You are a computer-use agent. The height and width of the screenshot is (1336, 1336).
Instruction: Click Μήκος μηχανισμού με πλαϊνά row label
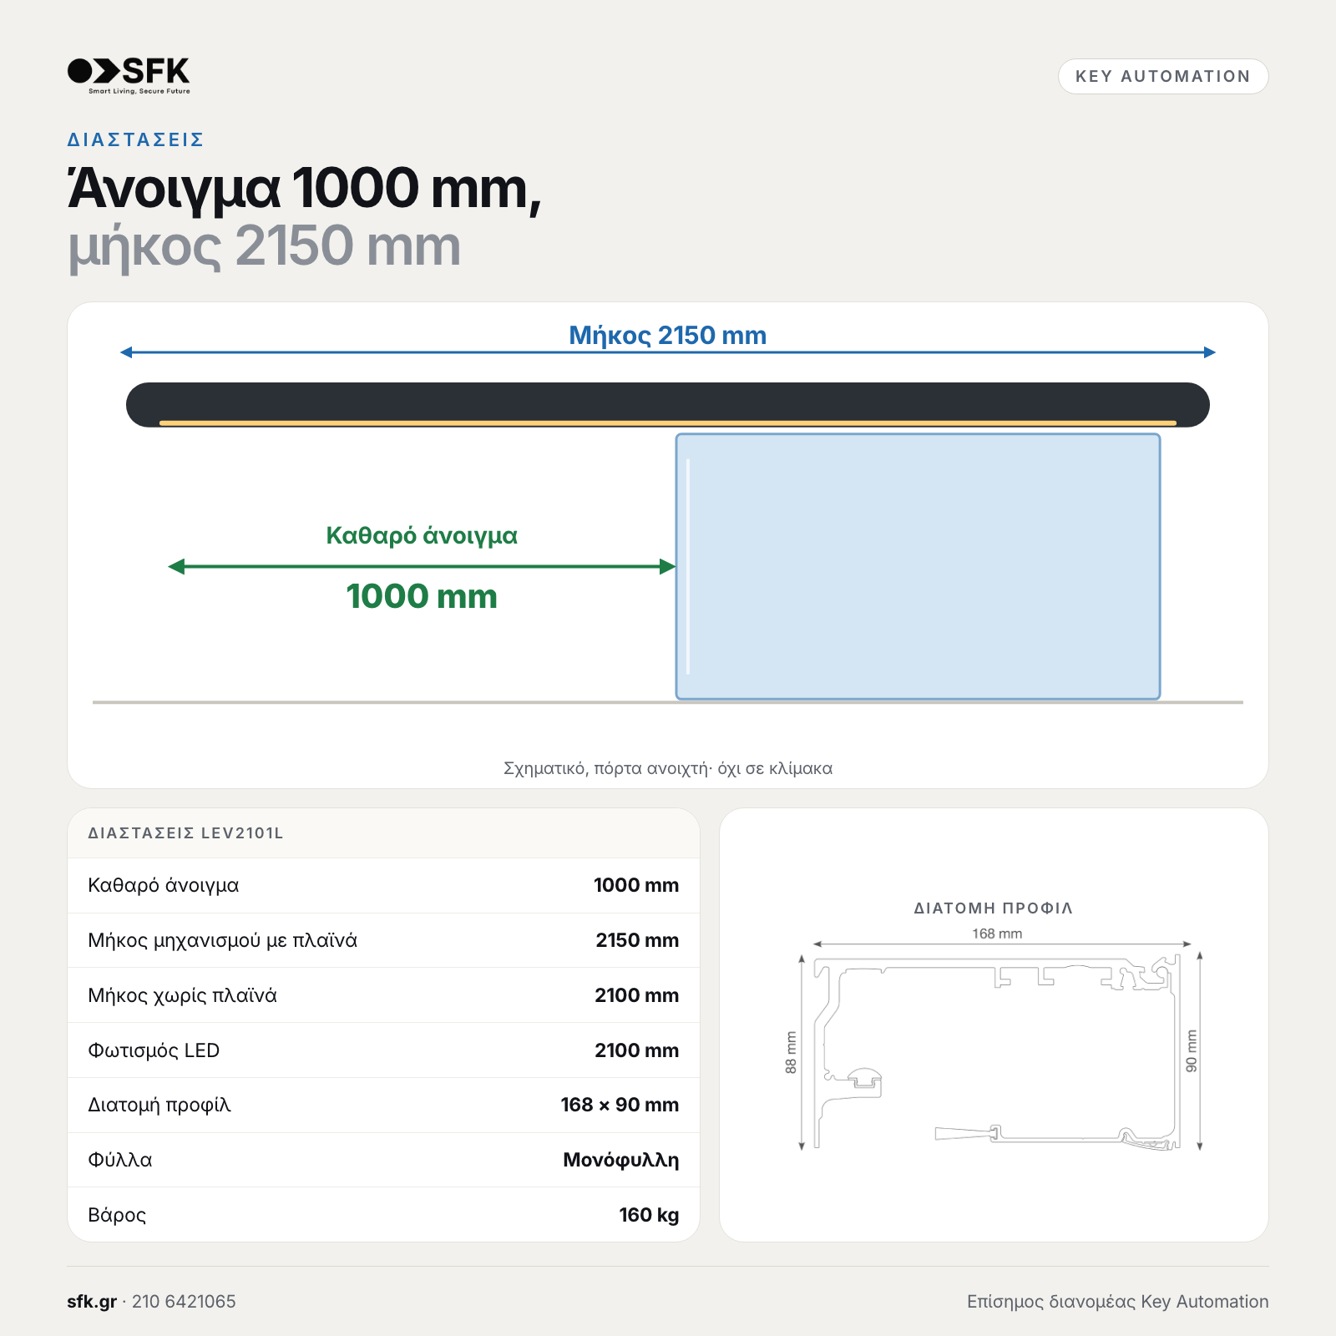tap(222, 940)
